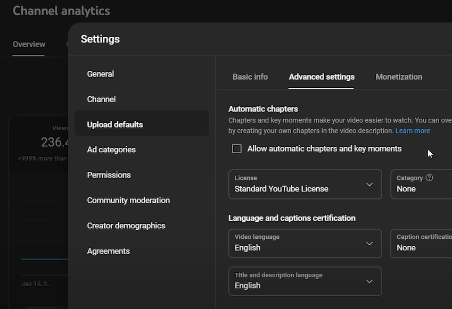Open the Video language dropdown
452x309 pixels.
[305, 244]
